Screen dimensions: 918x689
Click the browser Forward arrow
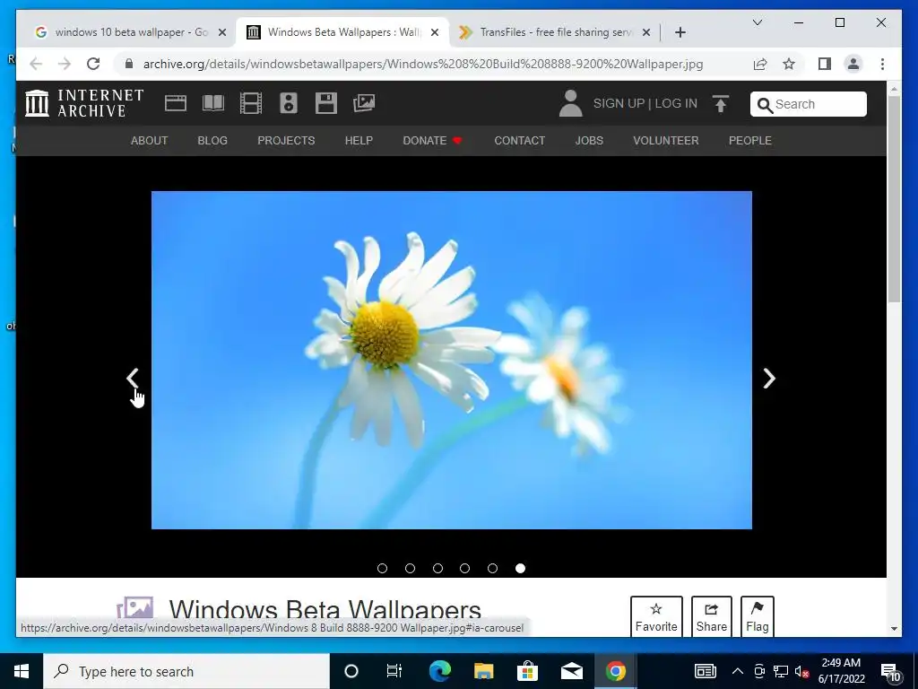(65, 64)
